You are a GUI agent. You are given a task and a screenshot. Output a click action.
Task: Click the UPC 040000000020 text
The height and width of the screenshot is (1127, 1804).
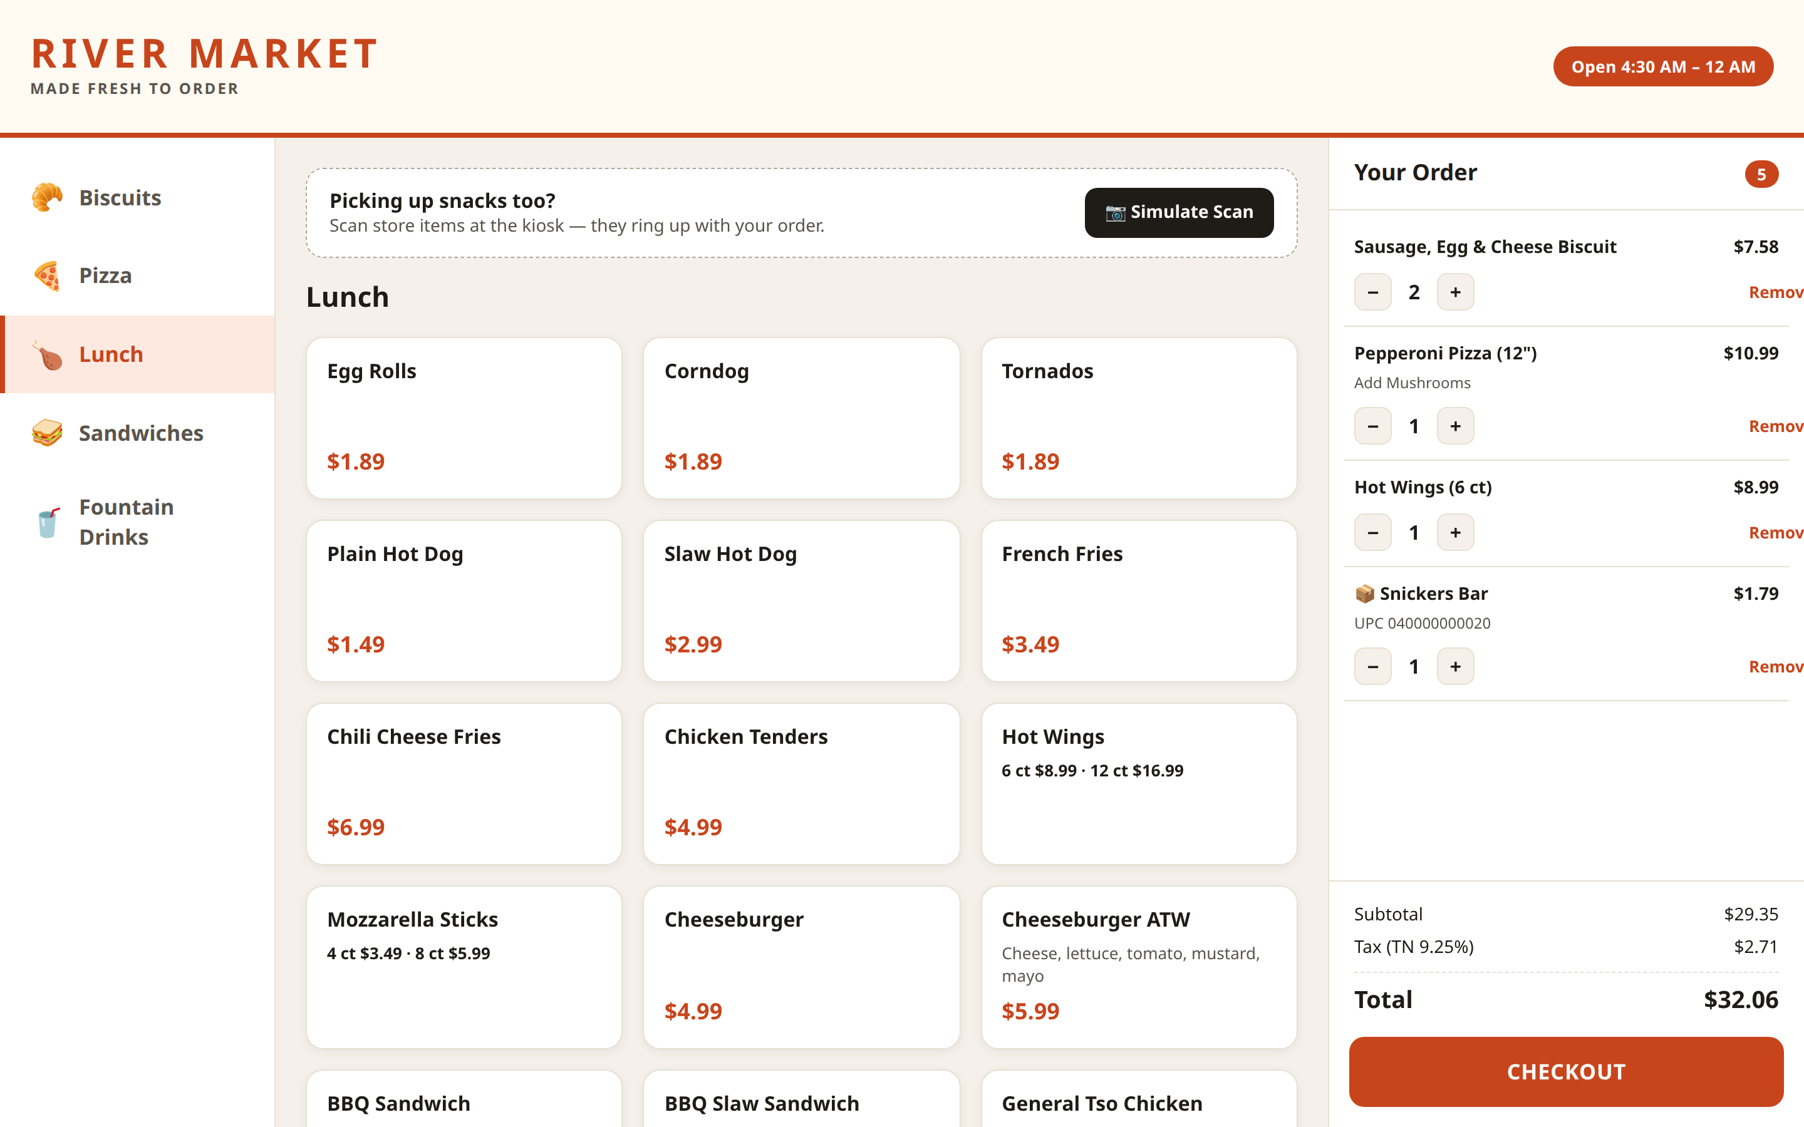pyautogui.click(x=1423, y=623)
